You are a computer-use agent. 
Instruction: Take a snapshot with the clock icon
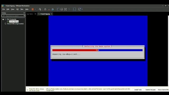(45, 9)
